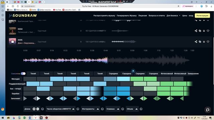Seek in track 0004 mini waveform

coord(120,31)
